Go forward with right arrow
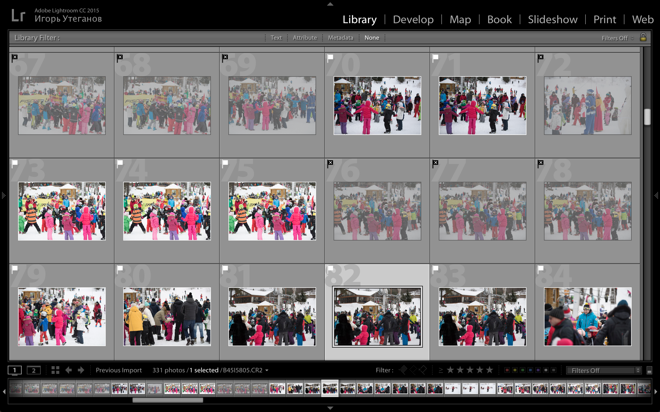This screenshot has height=412, width=660. pyautogui.click(x=81, y=370)
